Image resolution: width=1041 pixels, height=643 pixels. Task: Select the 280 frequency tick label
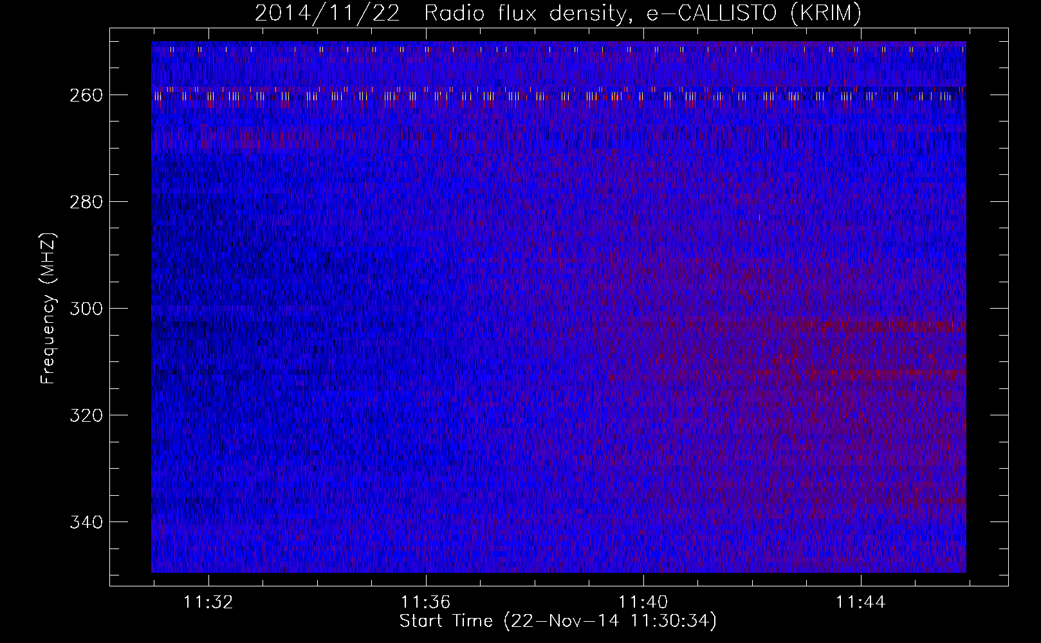click(86, 202)
